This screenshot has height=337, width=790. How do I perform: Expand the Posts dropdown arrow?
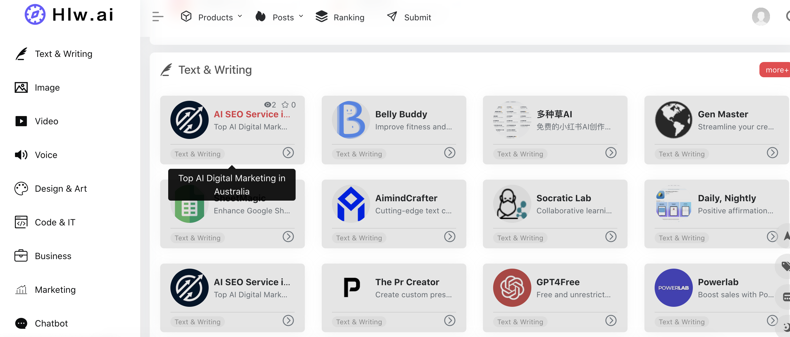301,16
